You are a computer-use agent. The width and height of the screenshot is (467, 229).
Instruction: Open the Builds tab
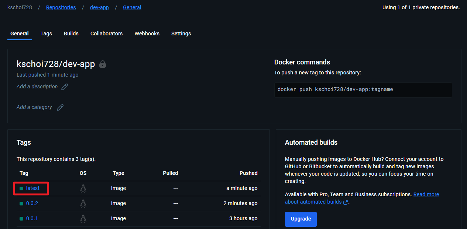coord(71,34)
